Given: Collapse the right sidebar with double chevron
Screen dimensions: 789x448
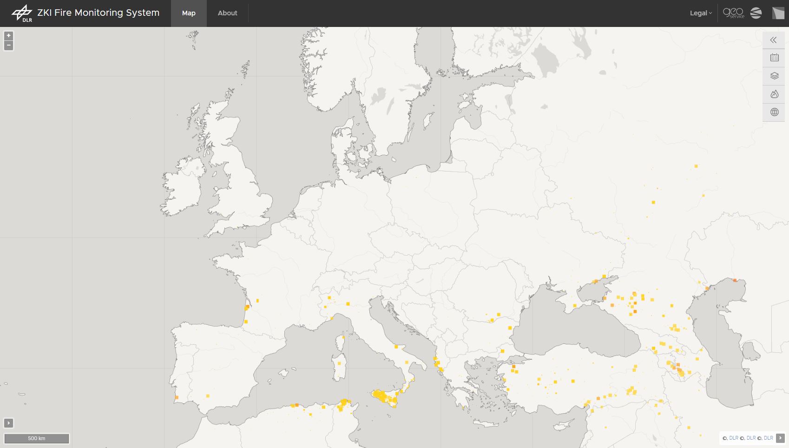Looking at the screenshot, I should pos(774,40).
